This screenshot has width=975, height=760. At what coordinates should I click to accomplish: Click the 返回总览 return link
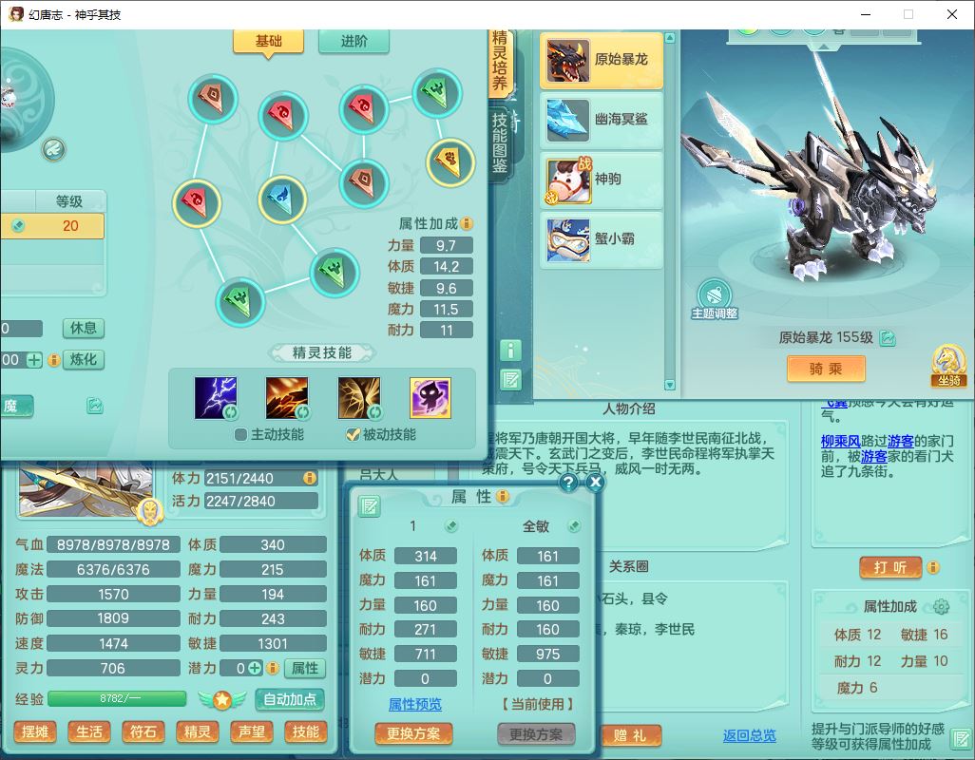[749, 735]
